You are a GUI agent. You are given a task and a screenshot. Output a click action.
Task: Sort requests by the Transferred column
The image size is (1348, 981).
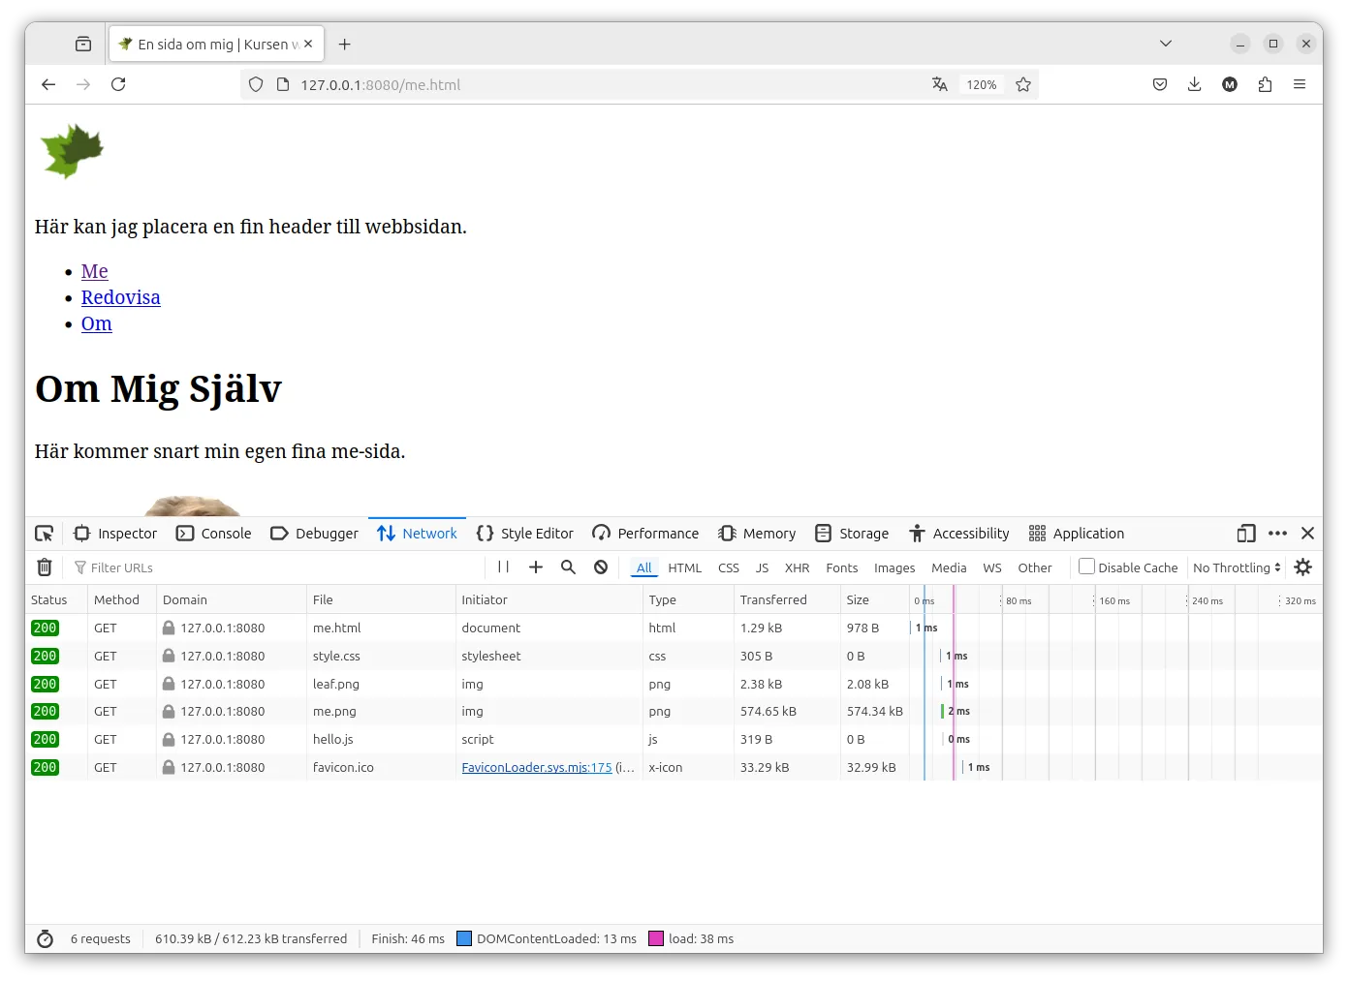click(x=786, y=599)
